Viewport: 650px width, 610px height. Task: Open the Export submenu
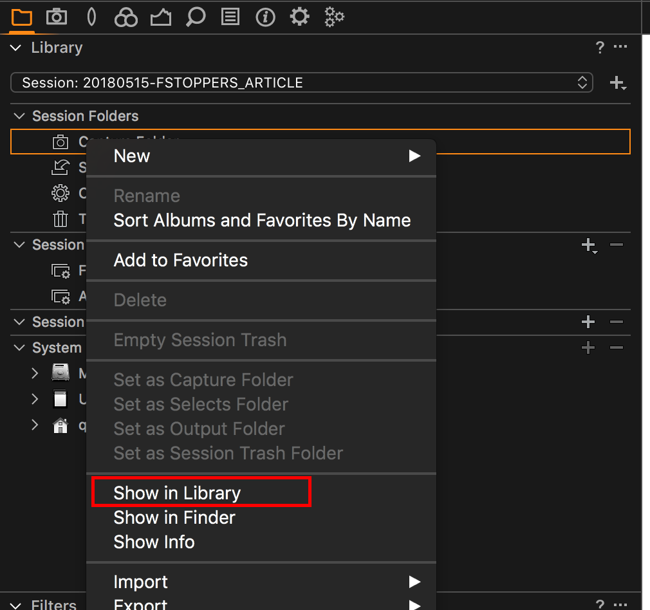pos(261,604)
